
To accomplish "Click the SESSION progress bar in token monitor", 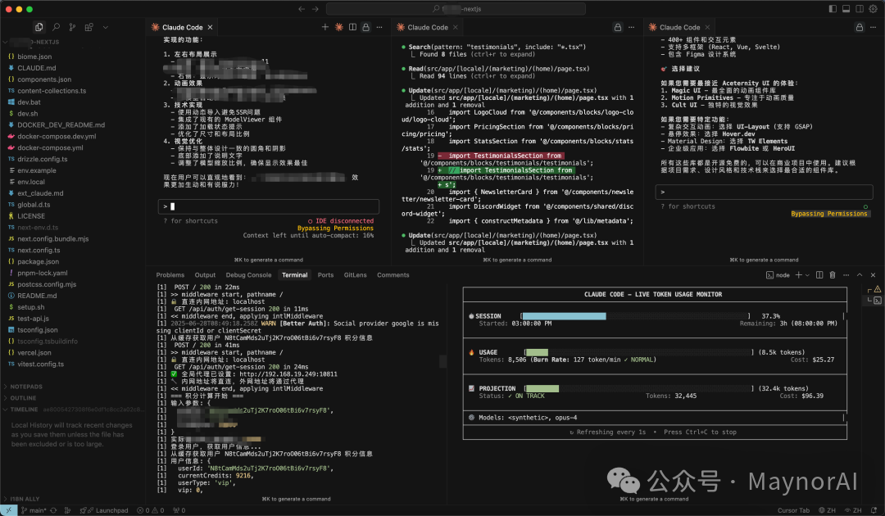I will [565, 315].
